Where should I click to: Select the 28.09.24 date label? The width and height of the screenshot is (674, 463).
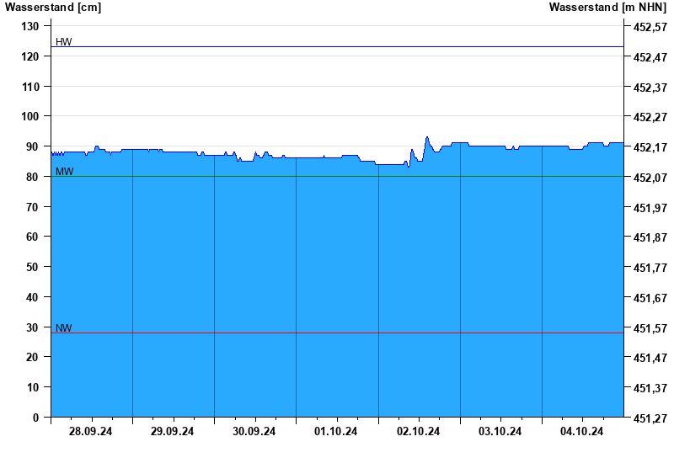91,432
